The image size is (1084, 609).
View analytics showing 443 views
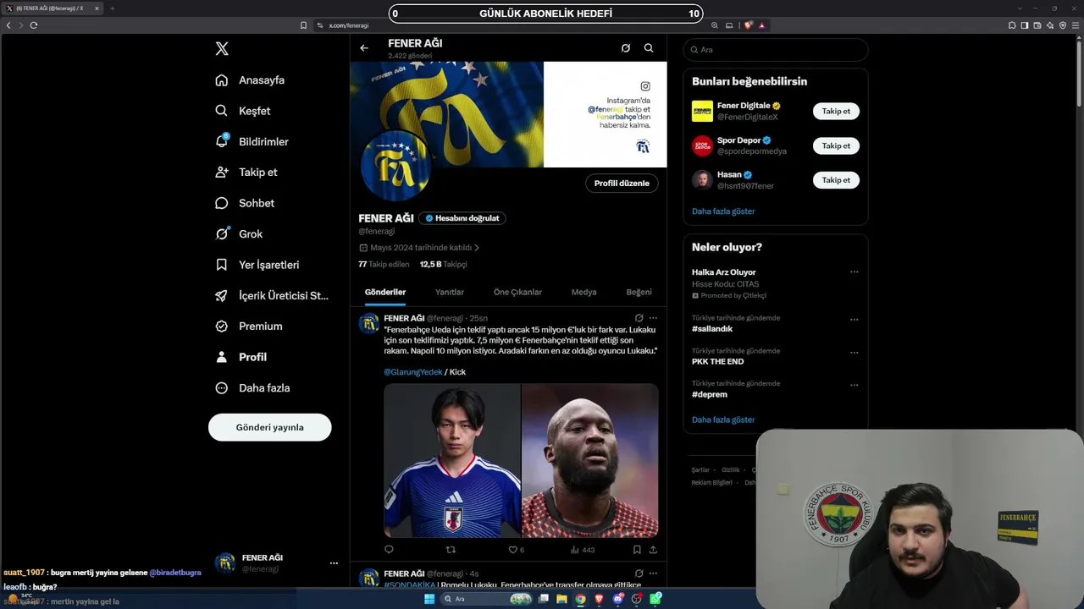(x=583, y=550)
